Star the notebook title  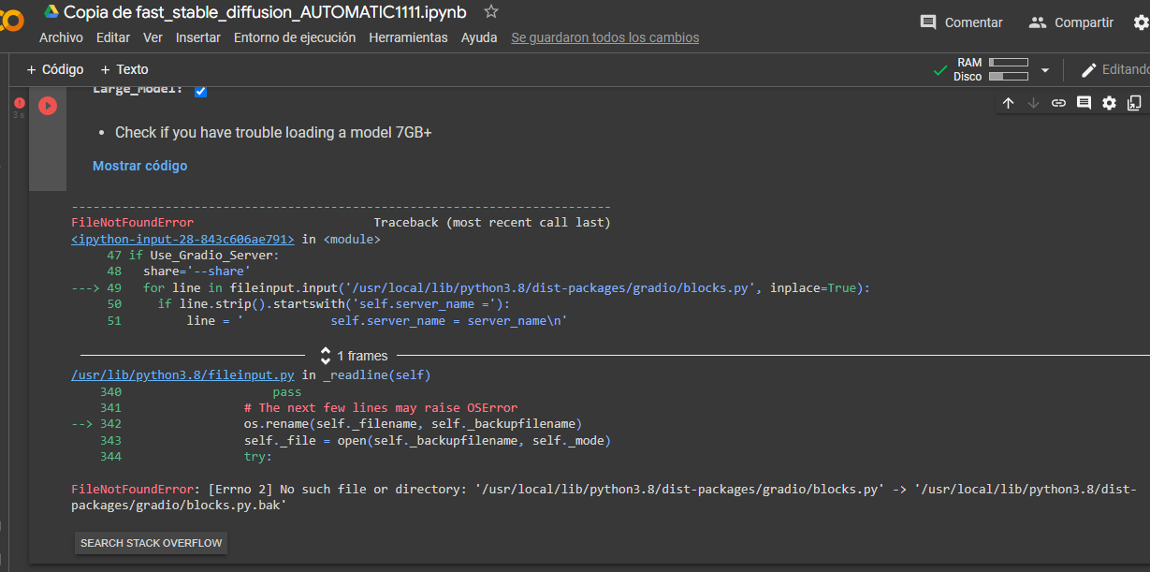click(x=491, y=12)
